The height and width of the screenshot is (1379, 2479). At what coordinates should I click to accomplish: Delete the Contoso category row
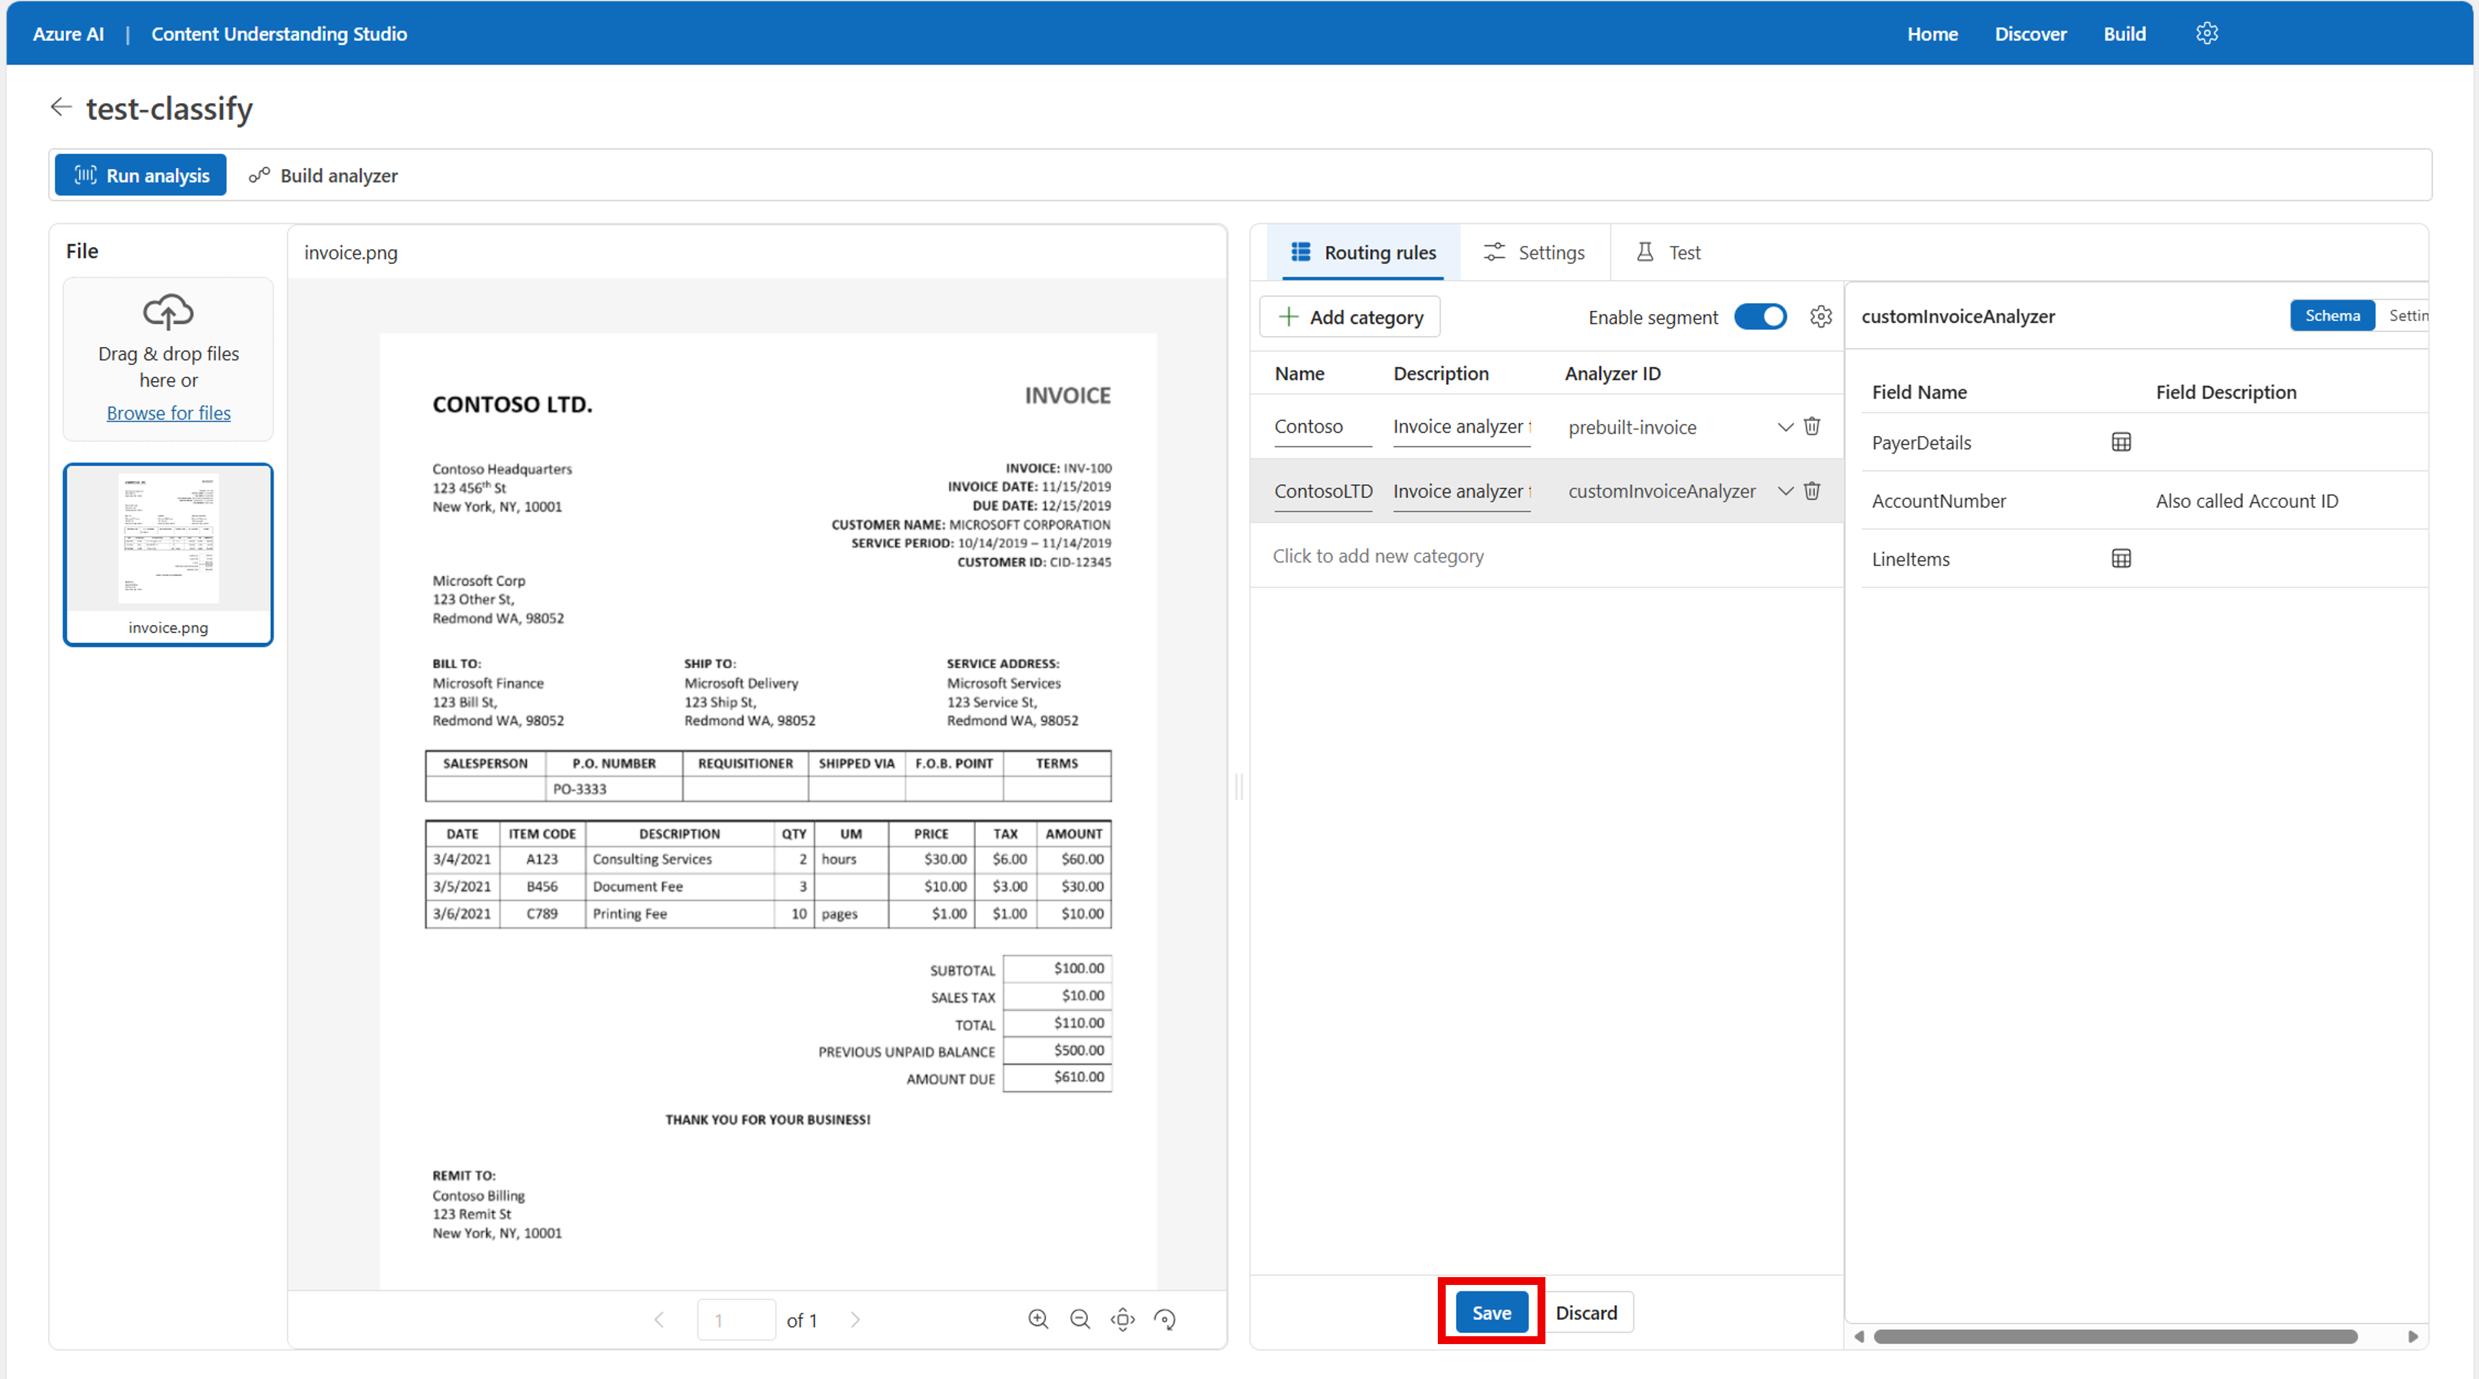(x=1812, y=426)
